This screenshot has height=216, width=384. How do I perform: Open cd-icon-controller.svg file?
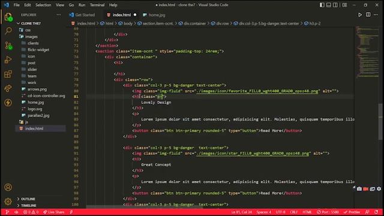(x=46, y=96)
